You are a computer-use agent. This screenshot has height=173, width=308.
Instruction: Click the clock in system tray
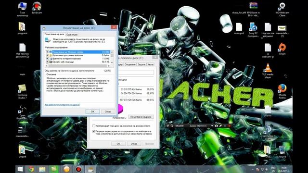pyautogui.click(x=283, y=169)
